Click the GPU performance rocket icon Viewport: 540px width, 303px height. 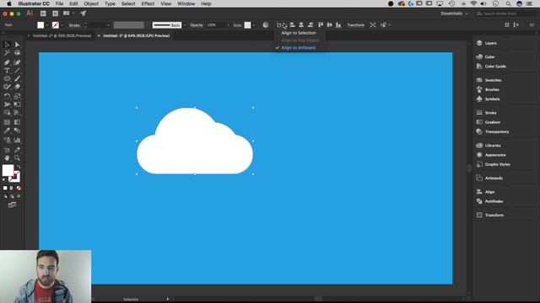[83, 13]
